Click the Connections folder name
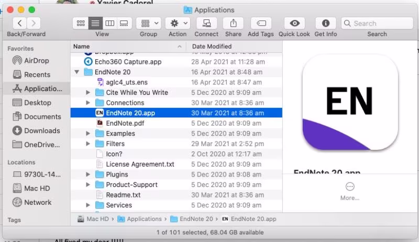The width and height of the screenshot is (419, 242). tap(125, 103)
